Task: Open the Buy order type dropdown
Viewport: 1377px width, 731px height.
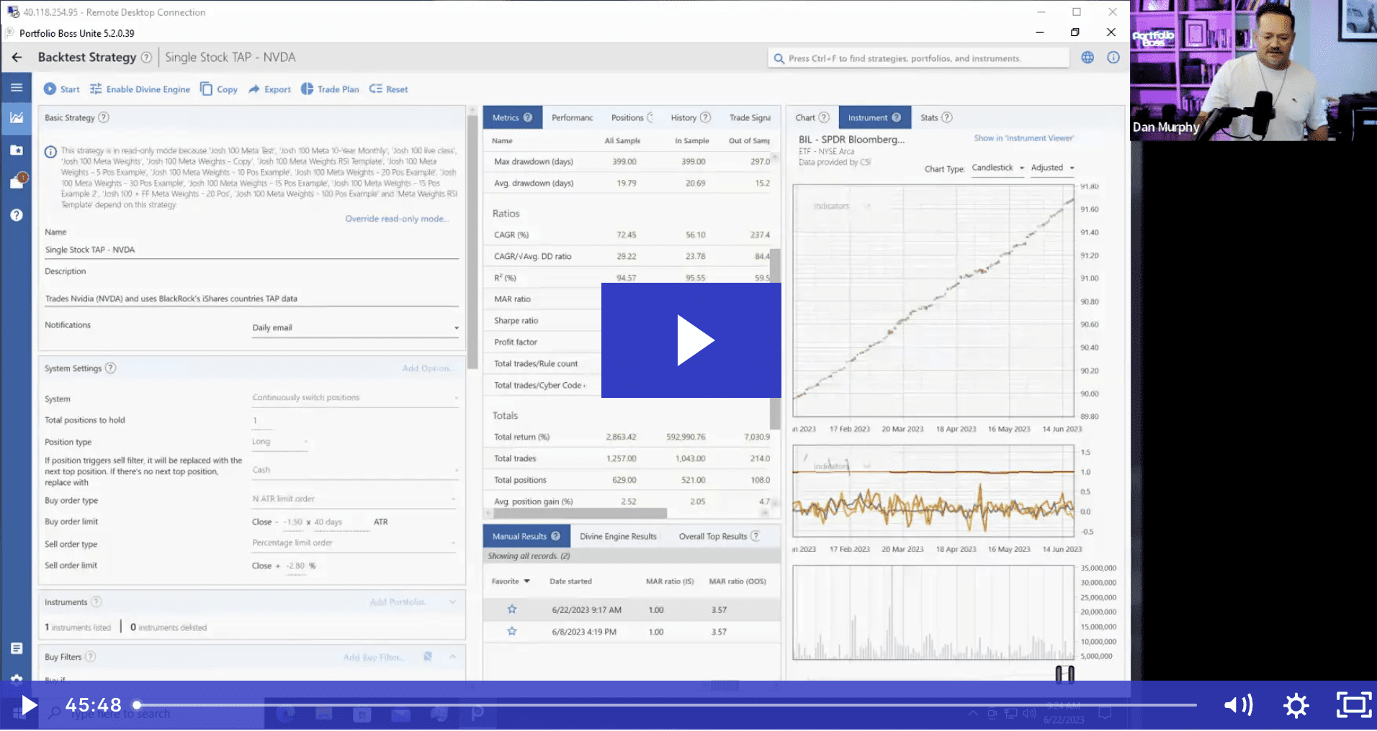Action: pyautogui.click(x=355, y=499)
